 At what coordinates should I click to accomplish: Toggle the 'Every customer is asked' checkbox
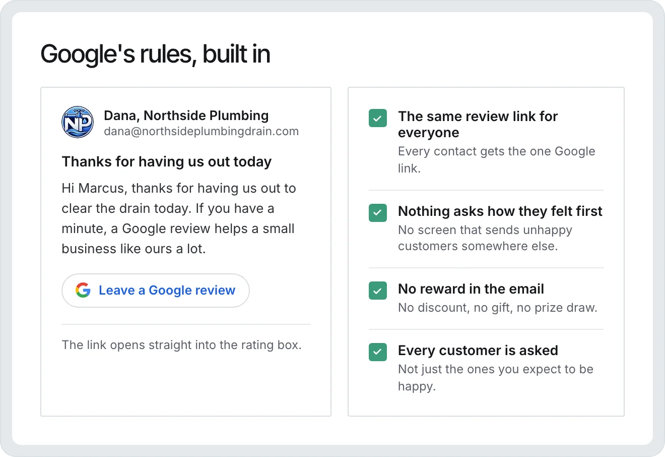coord(378,352)
